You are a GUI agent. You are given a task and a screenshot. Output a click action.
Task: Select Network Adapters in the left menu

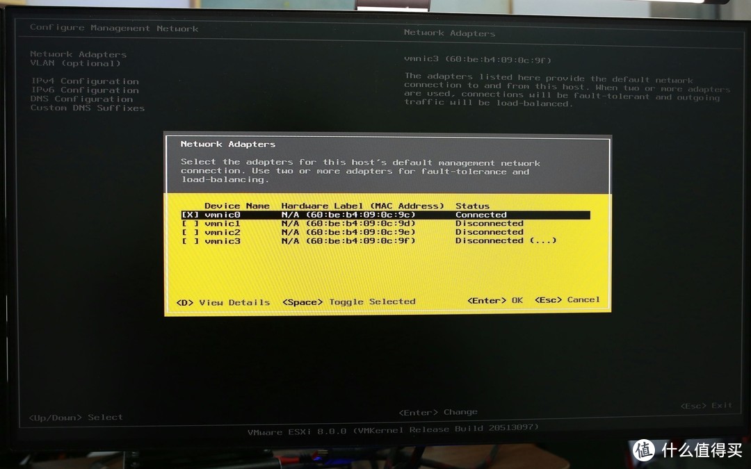[x=77, y=54]
